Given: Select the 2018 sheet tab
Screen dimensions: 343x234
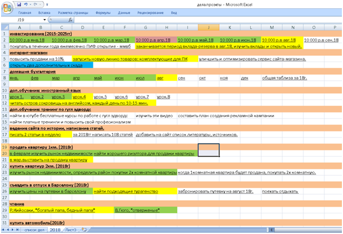Looking at the screenshot, I should [55, 230].
